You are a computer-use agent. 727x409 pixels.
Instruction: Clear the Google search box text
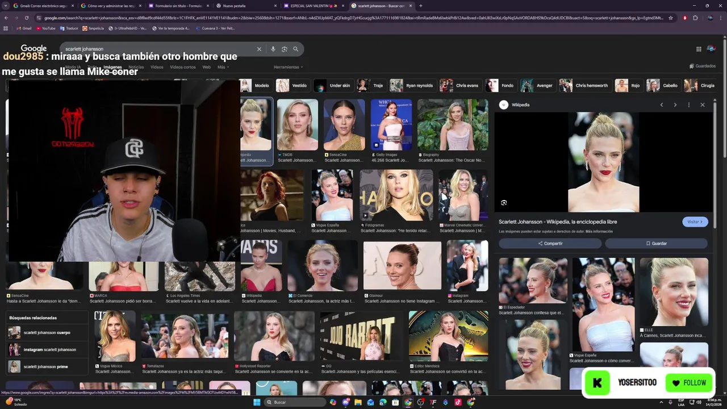coord(259,49)
